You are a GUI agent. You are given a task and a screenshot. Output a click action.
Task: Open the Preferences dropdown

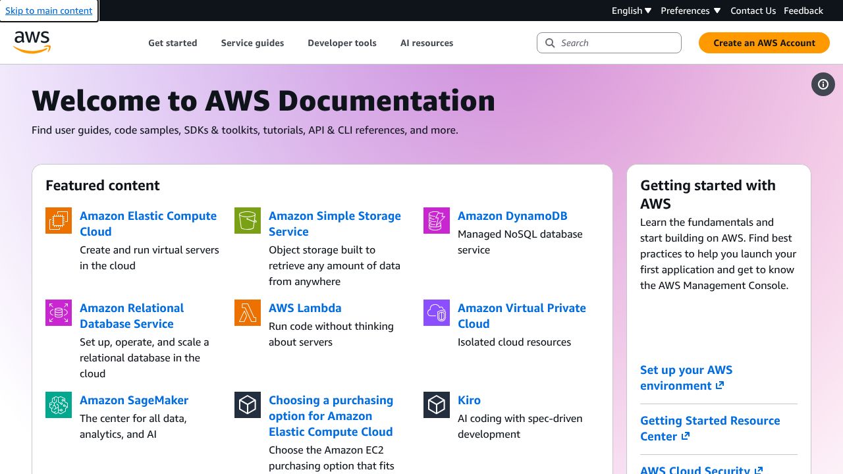pyautogui.click(x=691, y=11)
